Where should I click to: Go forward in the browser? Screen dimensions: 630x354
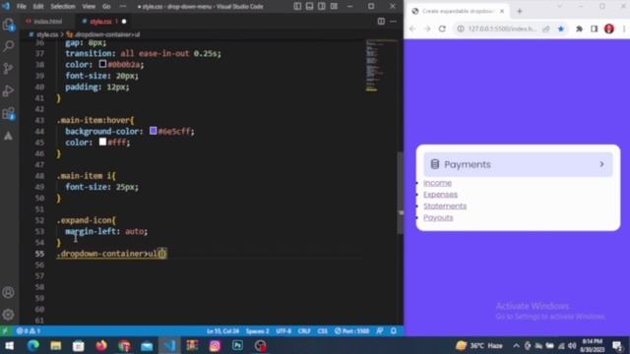(427, 29)
